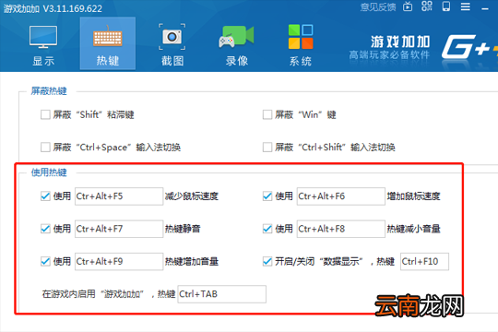The width and height of the screenshot is (498, 332).
Task: Open the QR code icon
Action: point(427,6)
